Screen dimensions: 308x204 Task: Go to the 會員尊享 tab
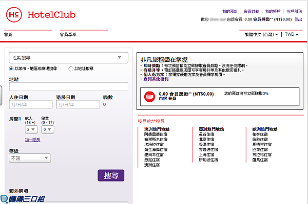(x=68, y=35)
